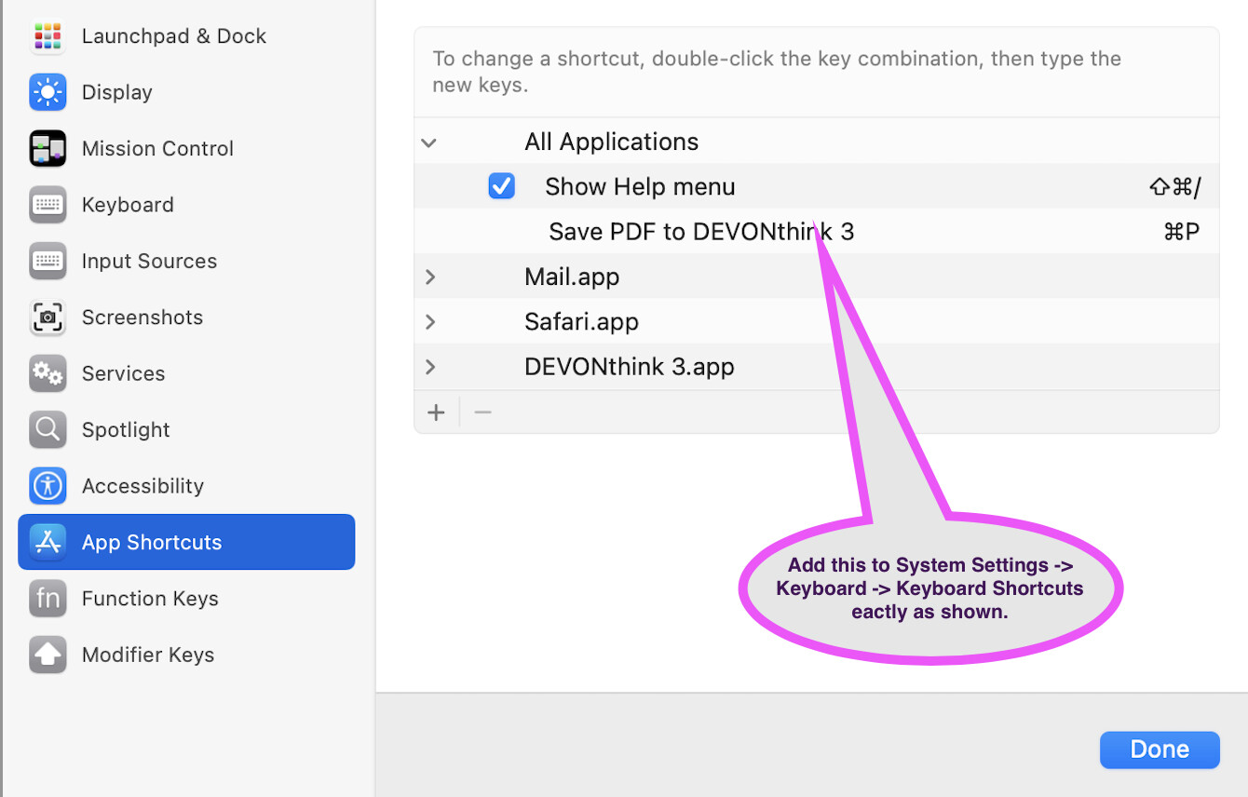Click the Accessibility icon in sidebar

coord(47,486)
